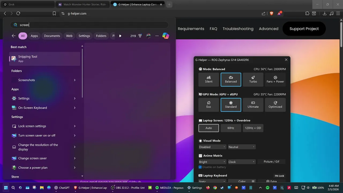Open the Troubleshooting page link

238,29
